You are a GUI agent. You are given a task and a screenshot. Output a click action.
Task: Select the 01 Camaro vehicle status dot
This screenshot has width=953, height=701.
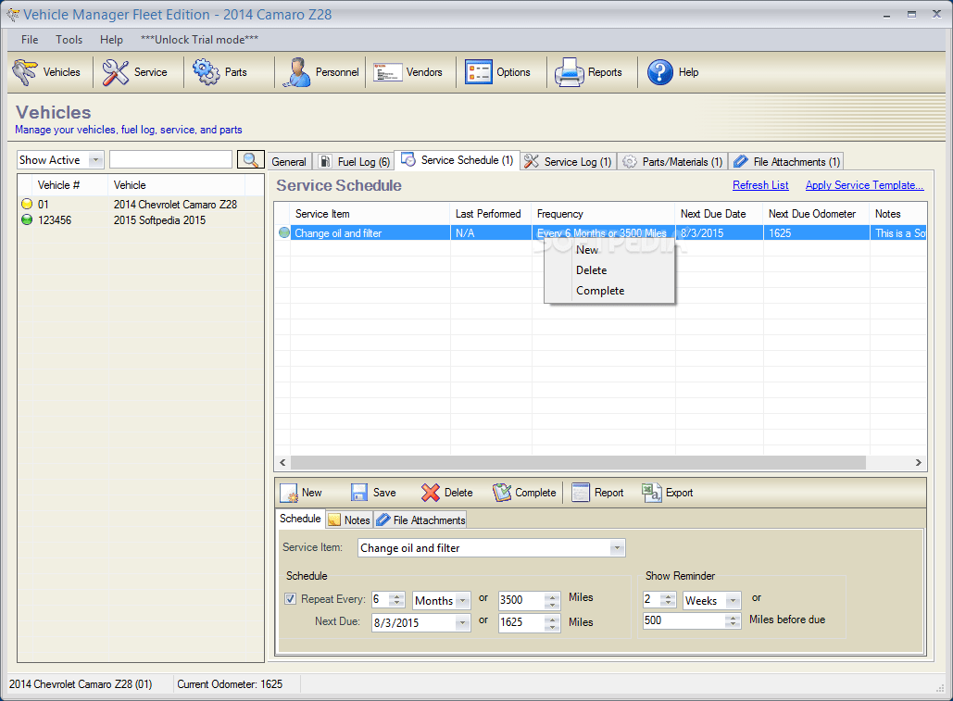tap(27, 204)
